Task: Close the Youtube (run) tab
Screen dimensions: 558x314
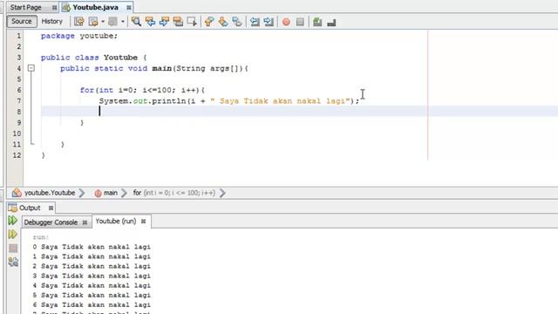Action: click(143, 222)
